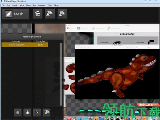Click the Meshing Controls panel title
The width and height of the screenshot is (160, 120).
coord(32,36)
